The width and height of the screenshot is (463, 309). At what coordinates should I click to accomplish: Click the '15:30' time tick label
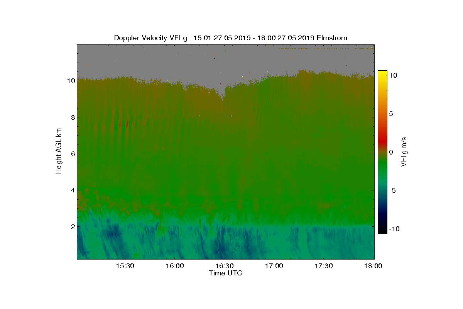[125, 266]
